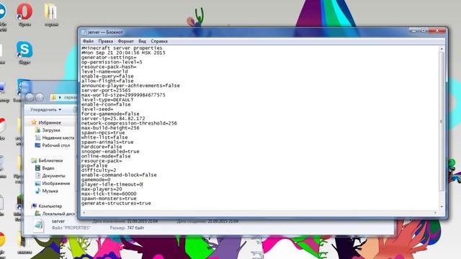
Task: Click the vertical scrollbar up arrow in Notepad
Action: (442, 49)
